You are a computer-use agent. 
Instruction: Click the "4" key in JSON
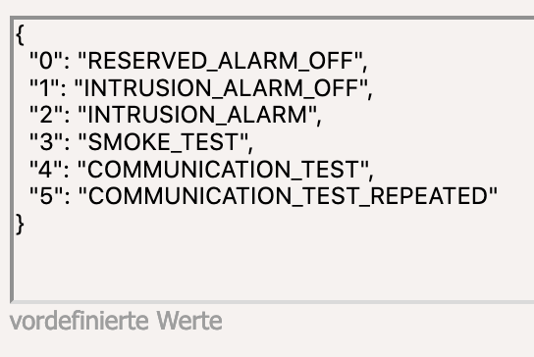click(46, 169)
